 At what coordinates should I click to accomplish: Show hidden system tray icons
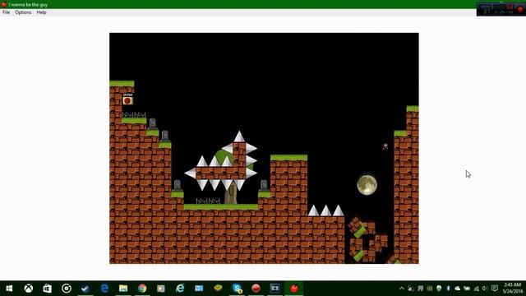pyautogui.click(x=402, y=289)
